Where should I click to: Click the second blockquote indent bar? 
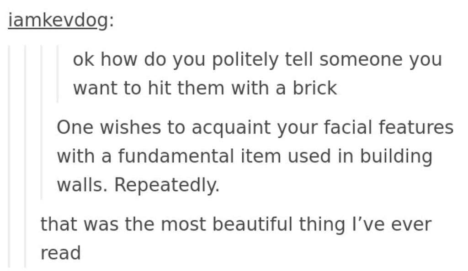pyautogui.click(x=25, y=156)
